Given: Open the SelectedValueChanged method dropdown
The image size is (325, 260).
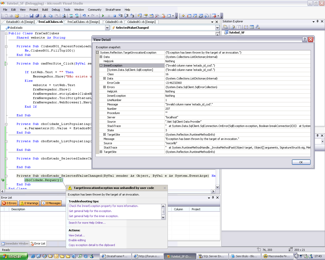Looking at the screenshot, I should 217,28.
